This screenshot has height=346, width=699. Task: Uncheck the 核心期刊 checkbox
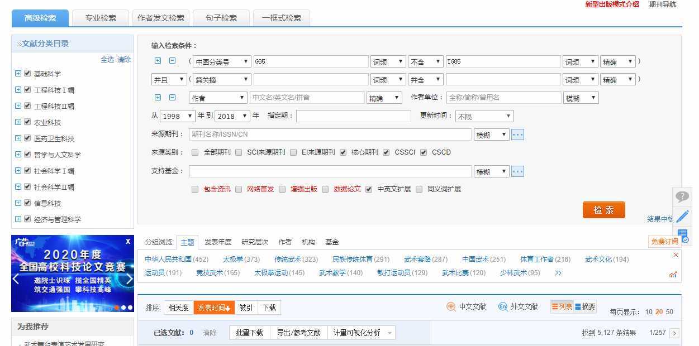343,152
